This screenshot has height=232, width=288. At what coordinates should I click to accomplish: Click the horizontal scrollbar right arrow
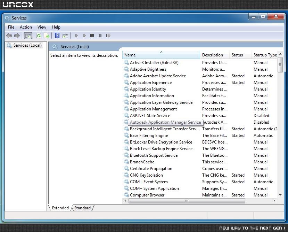coord(274,201)
